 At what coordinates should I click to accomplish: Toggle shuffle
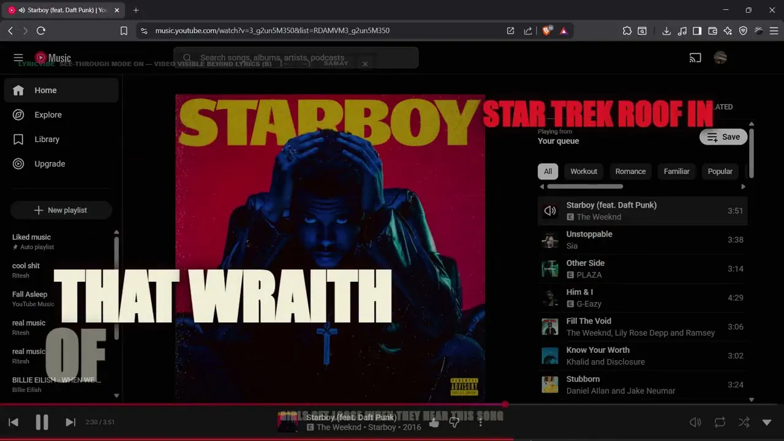(x=744, y=422)
